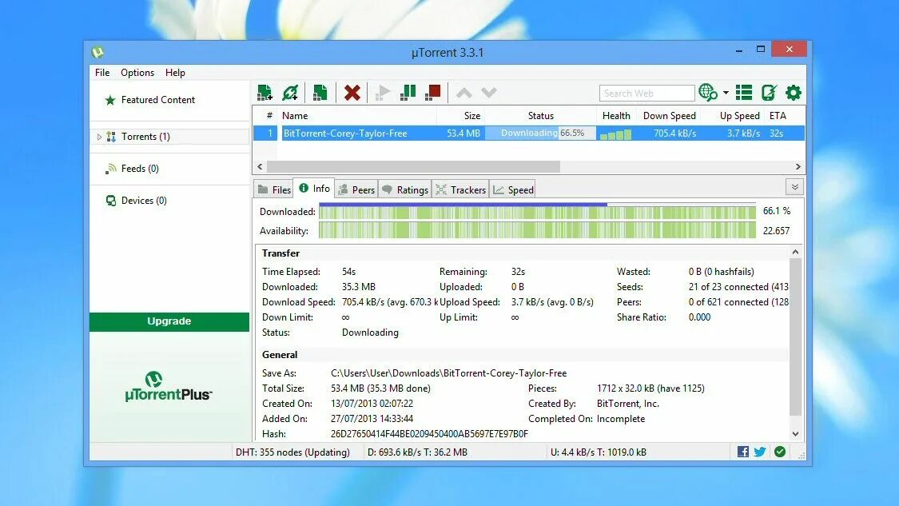This screenshot has height=506, width=899.
Task: Collapse detail pane with chevron button
Action: click(794, 187)
